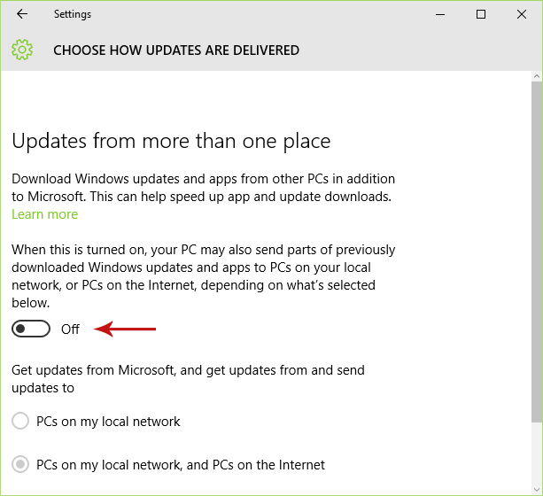Screen dimensions: 543x496
Task: Open the Learn more link
Action: point(44,214)
